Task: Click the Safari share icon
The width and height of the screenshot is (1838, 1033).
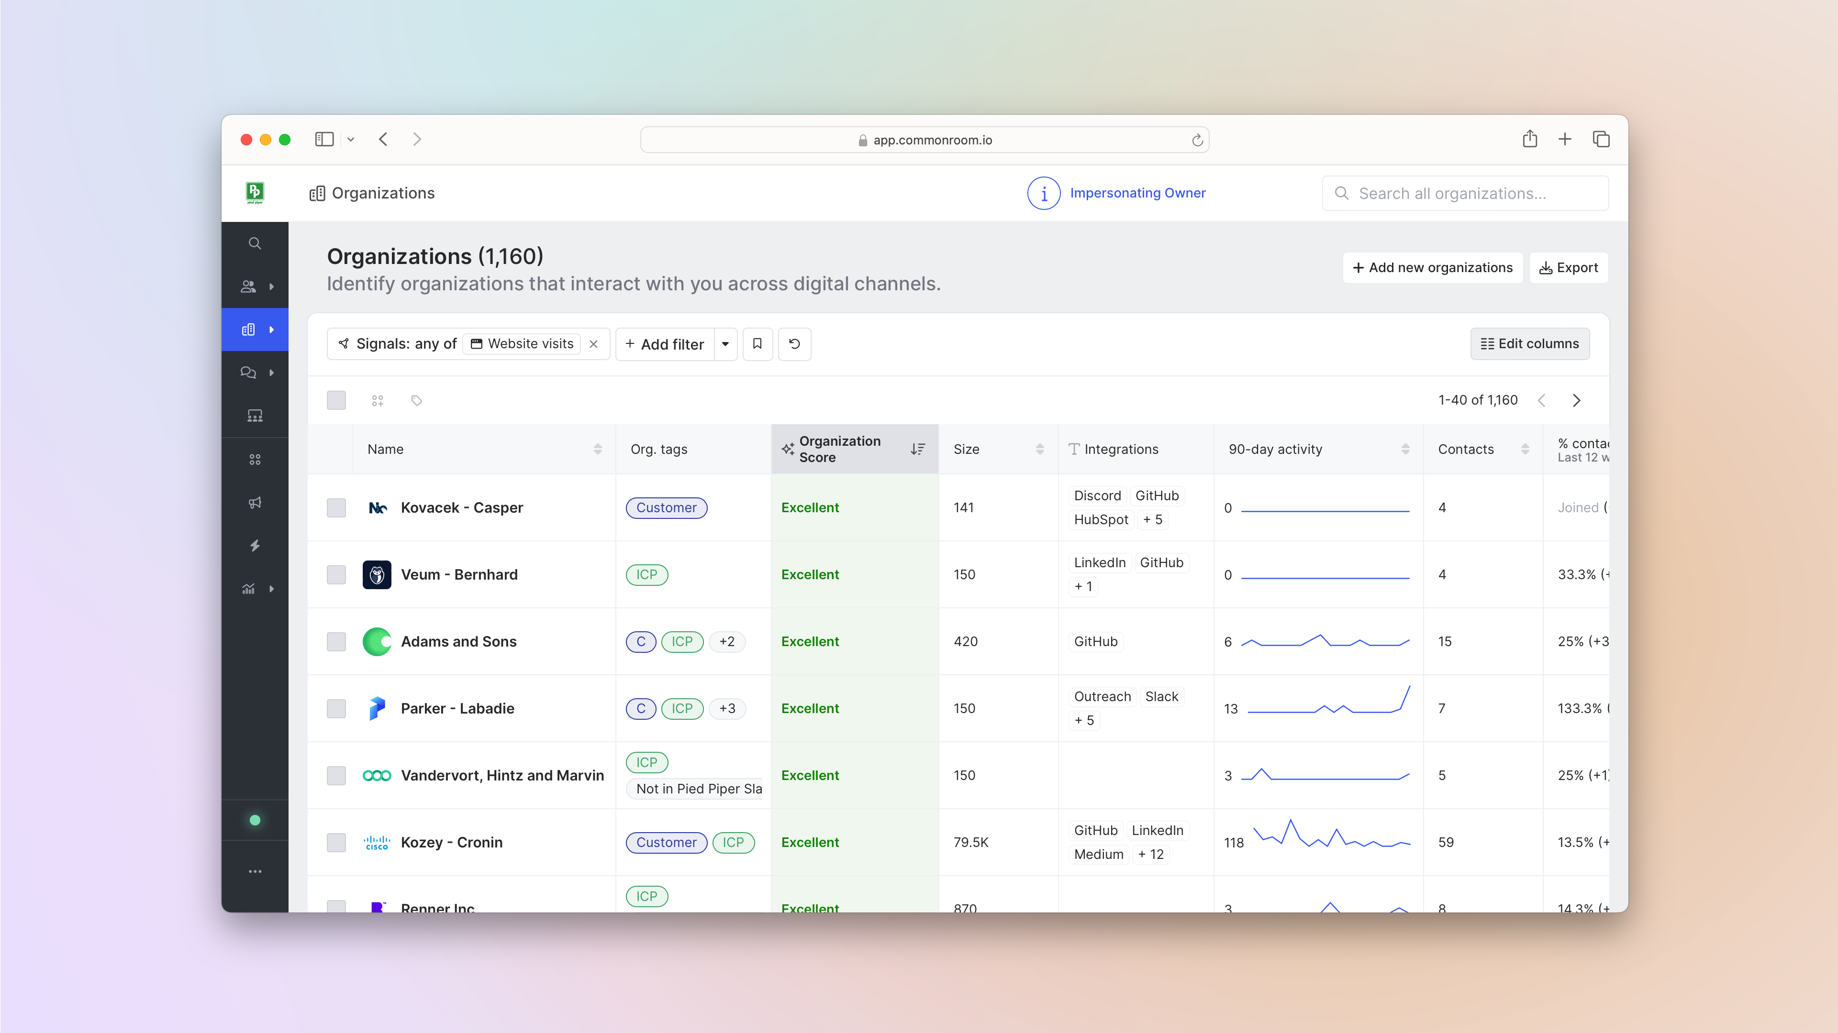Action: pyautogui.click(x=1529, y=139)
